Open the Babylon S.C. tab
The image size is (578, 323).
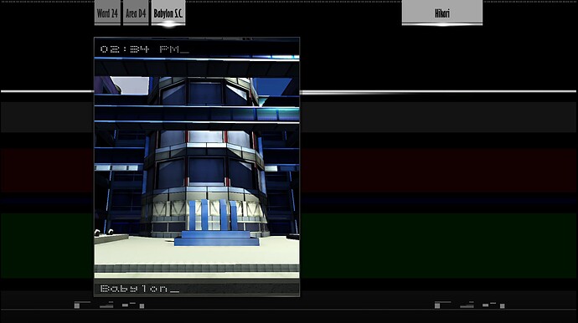[168, 13]
